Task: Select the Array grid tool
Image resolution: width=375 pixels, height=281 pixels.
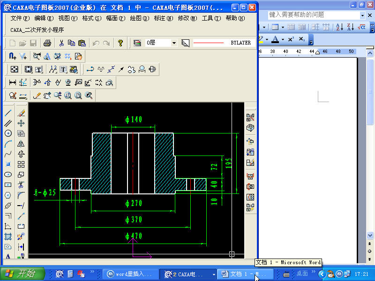Action: pos(21,164)
